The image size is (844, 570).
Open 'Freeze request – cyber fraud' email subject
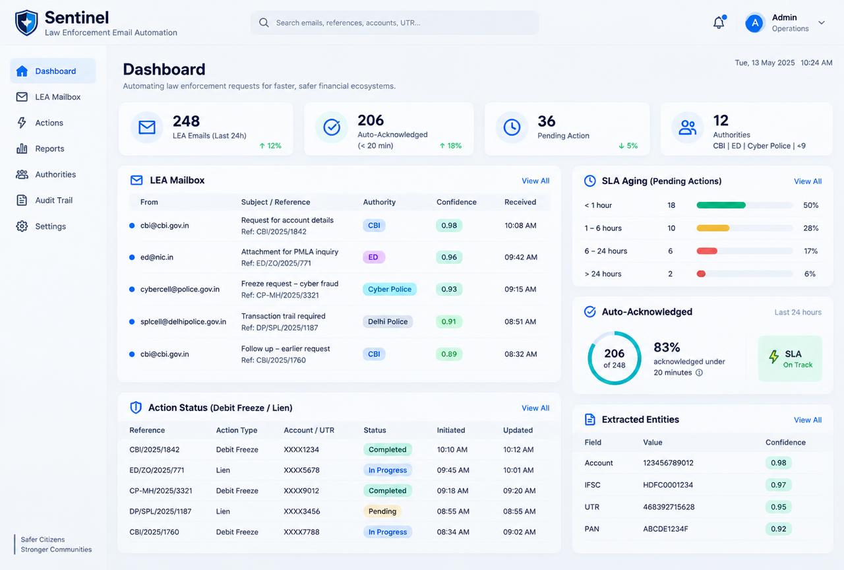(x=290, y=284)
